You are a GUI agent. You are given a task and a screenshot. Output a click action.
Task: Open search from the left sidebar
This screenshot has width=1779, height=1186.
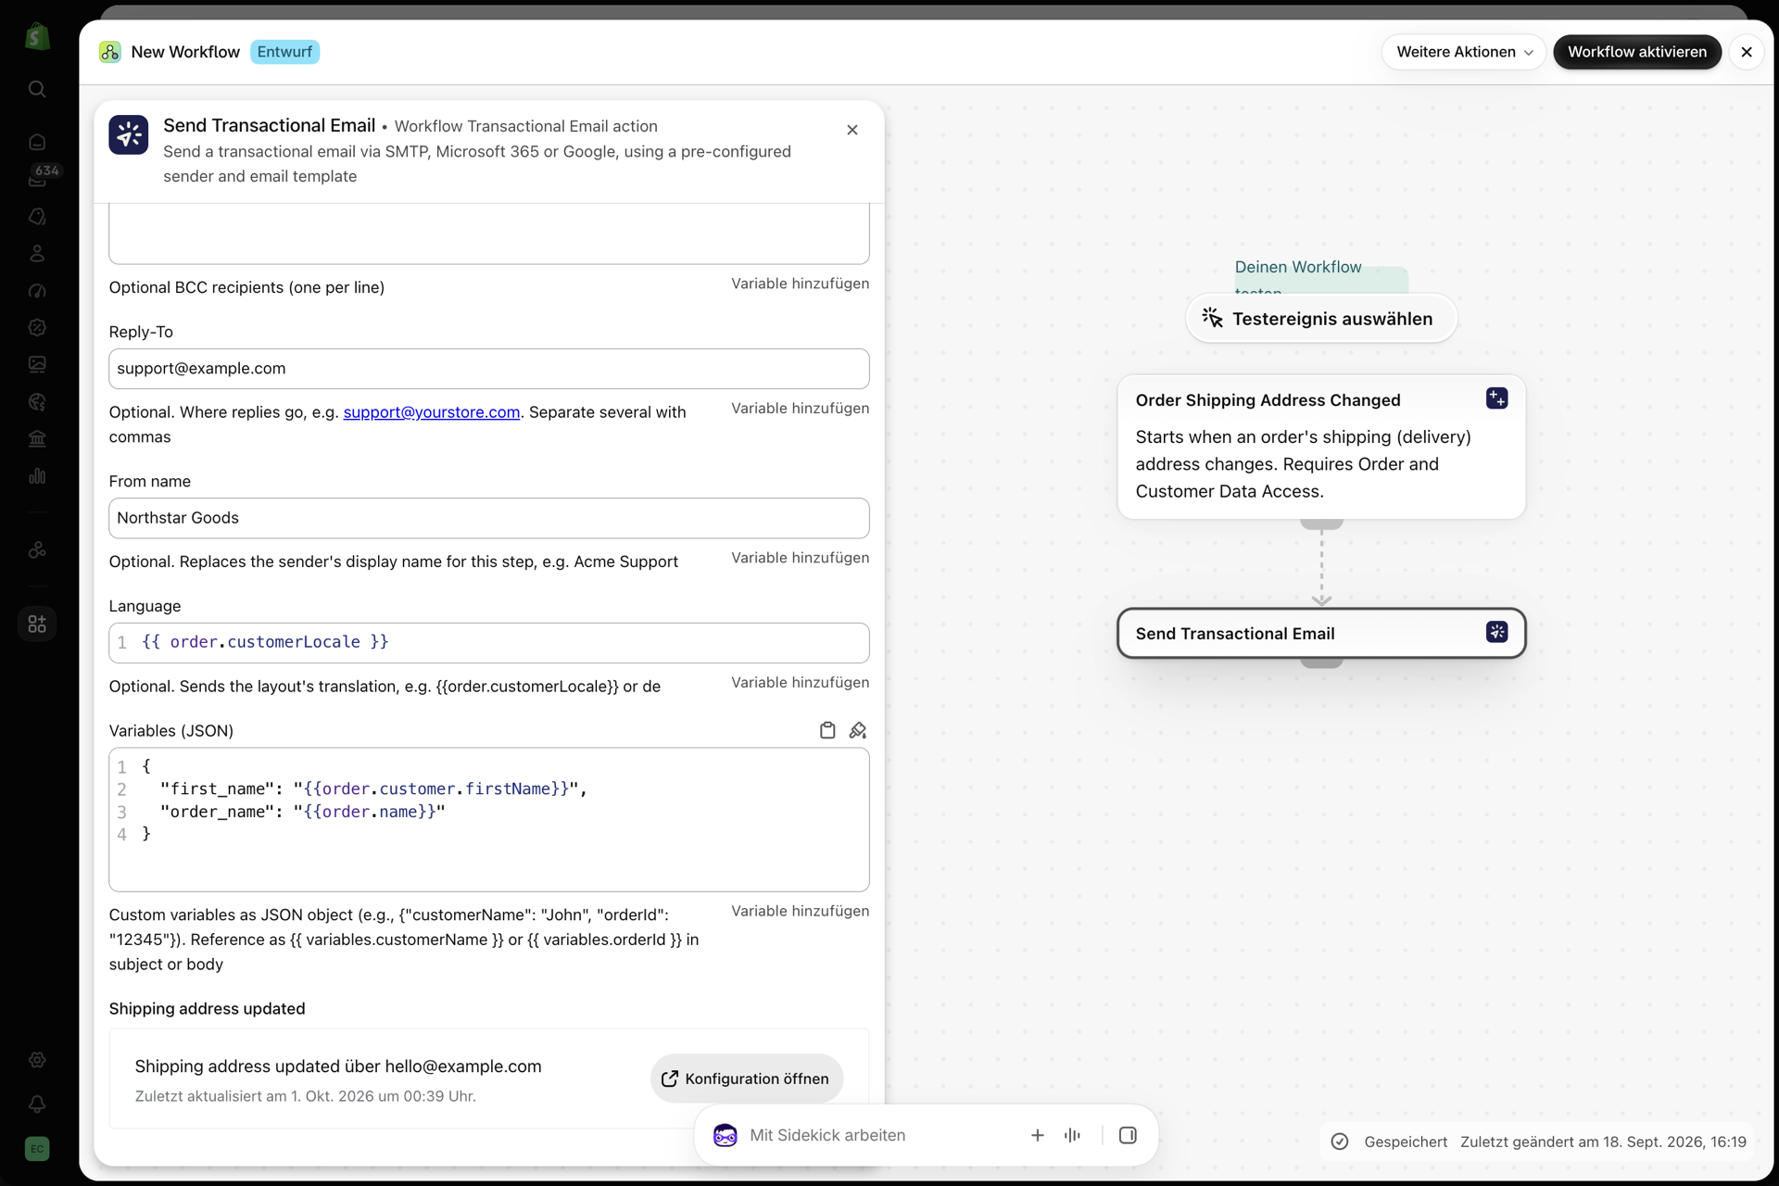click(37, 89)
